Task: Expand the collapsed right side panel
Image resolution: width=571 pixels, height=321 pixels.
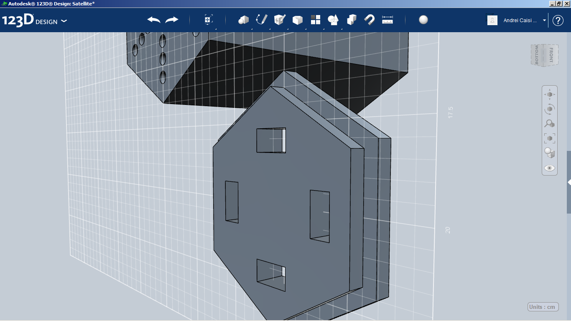Action: tap(569, 182)
